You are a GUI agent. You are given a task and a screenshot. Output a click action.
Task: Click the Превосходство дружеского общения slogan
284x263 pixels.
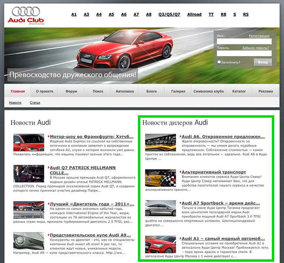click(73, 75)
